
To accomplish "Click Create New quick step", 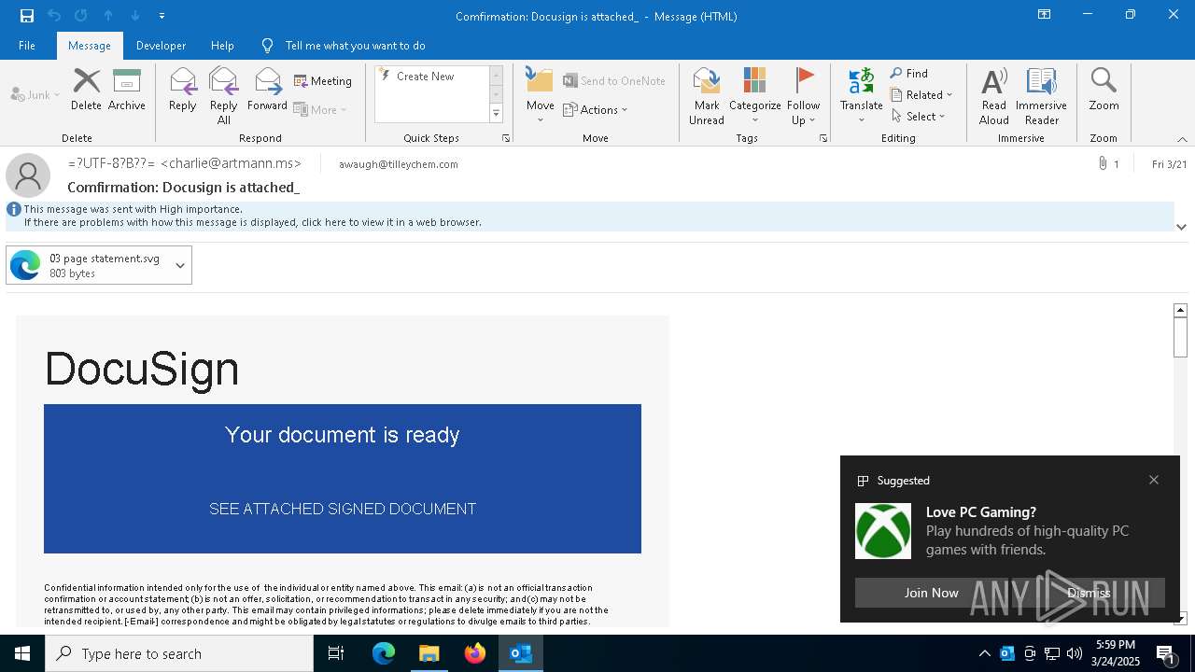I will [x=426, y=77].
